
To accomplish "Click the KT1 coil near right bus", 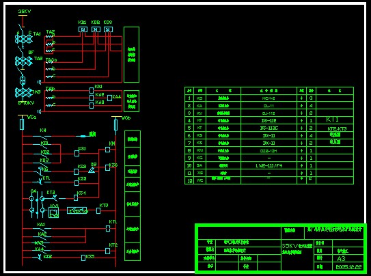I will pyautogui.click(x=108, y=228).
